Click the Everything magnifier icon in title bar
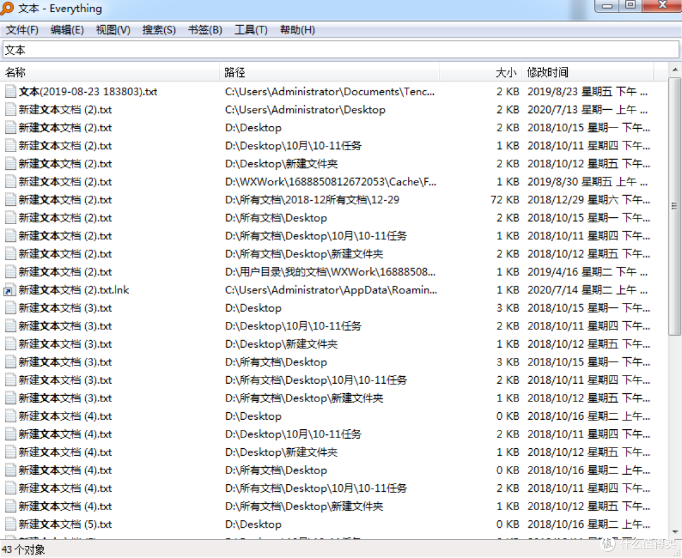 [x=7, y=8]
